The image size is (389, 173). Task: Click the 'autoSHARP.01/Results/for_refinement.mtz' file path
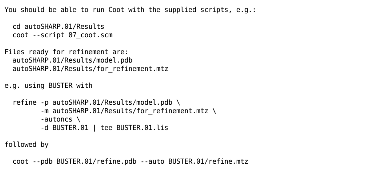pyautogui.click(x=90, y=69)
